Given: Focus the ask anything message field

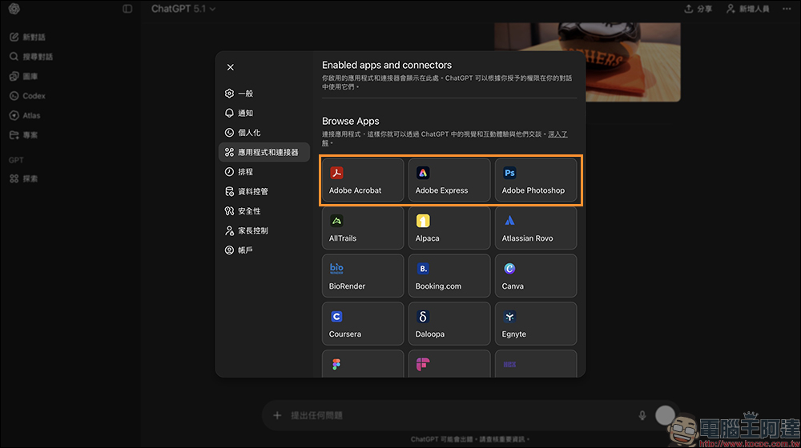Looking at the screenshot, I should (460, 415).
